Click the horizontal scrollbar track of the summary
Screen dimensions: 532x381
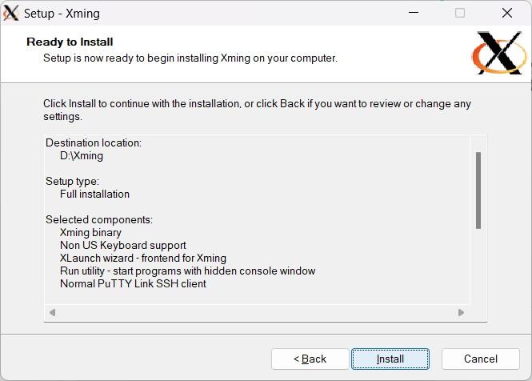point(256,312)
